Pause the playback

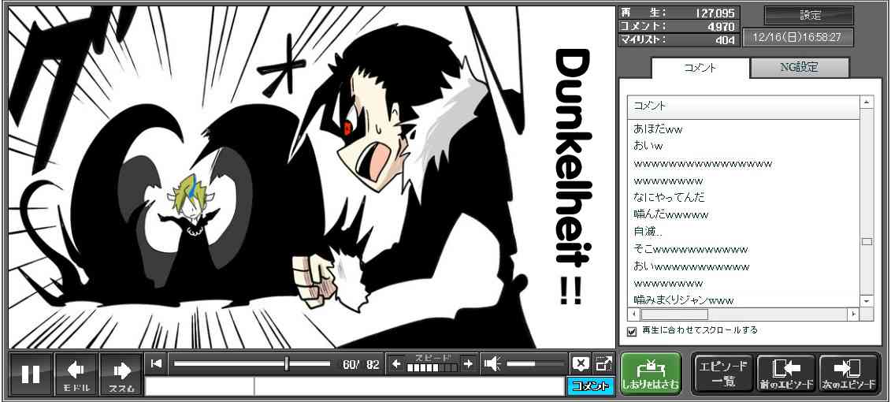click(x=31, y=374)
